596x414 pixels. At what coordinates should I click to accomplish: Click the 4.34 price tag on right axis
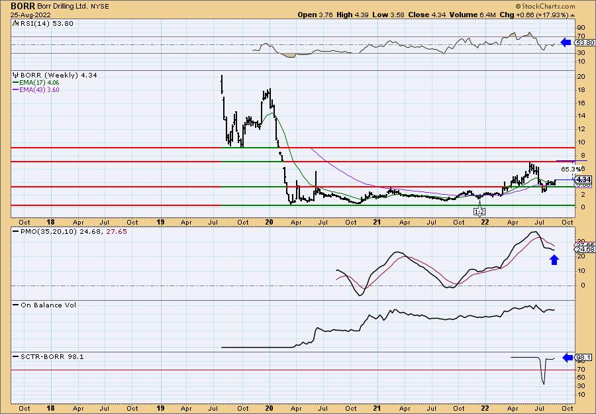pyautogui.click(x=583, y=180)
